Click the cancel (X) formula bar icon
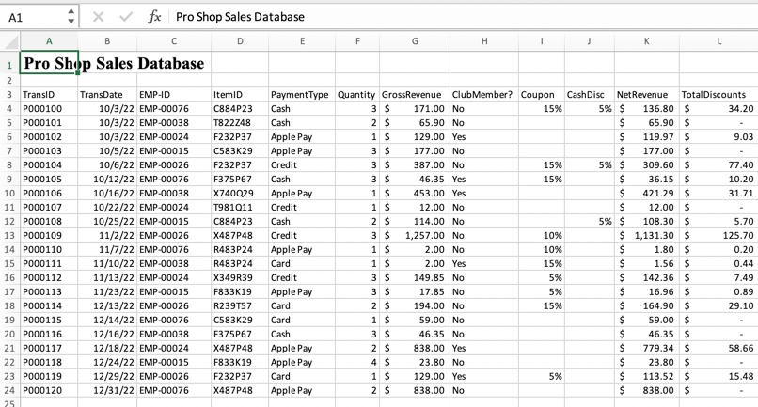Screen dimensions: 758x407 pos(98,18)
